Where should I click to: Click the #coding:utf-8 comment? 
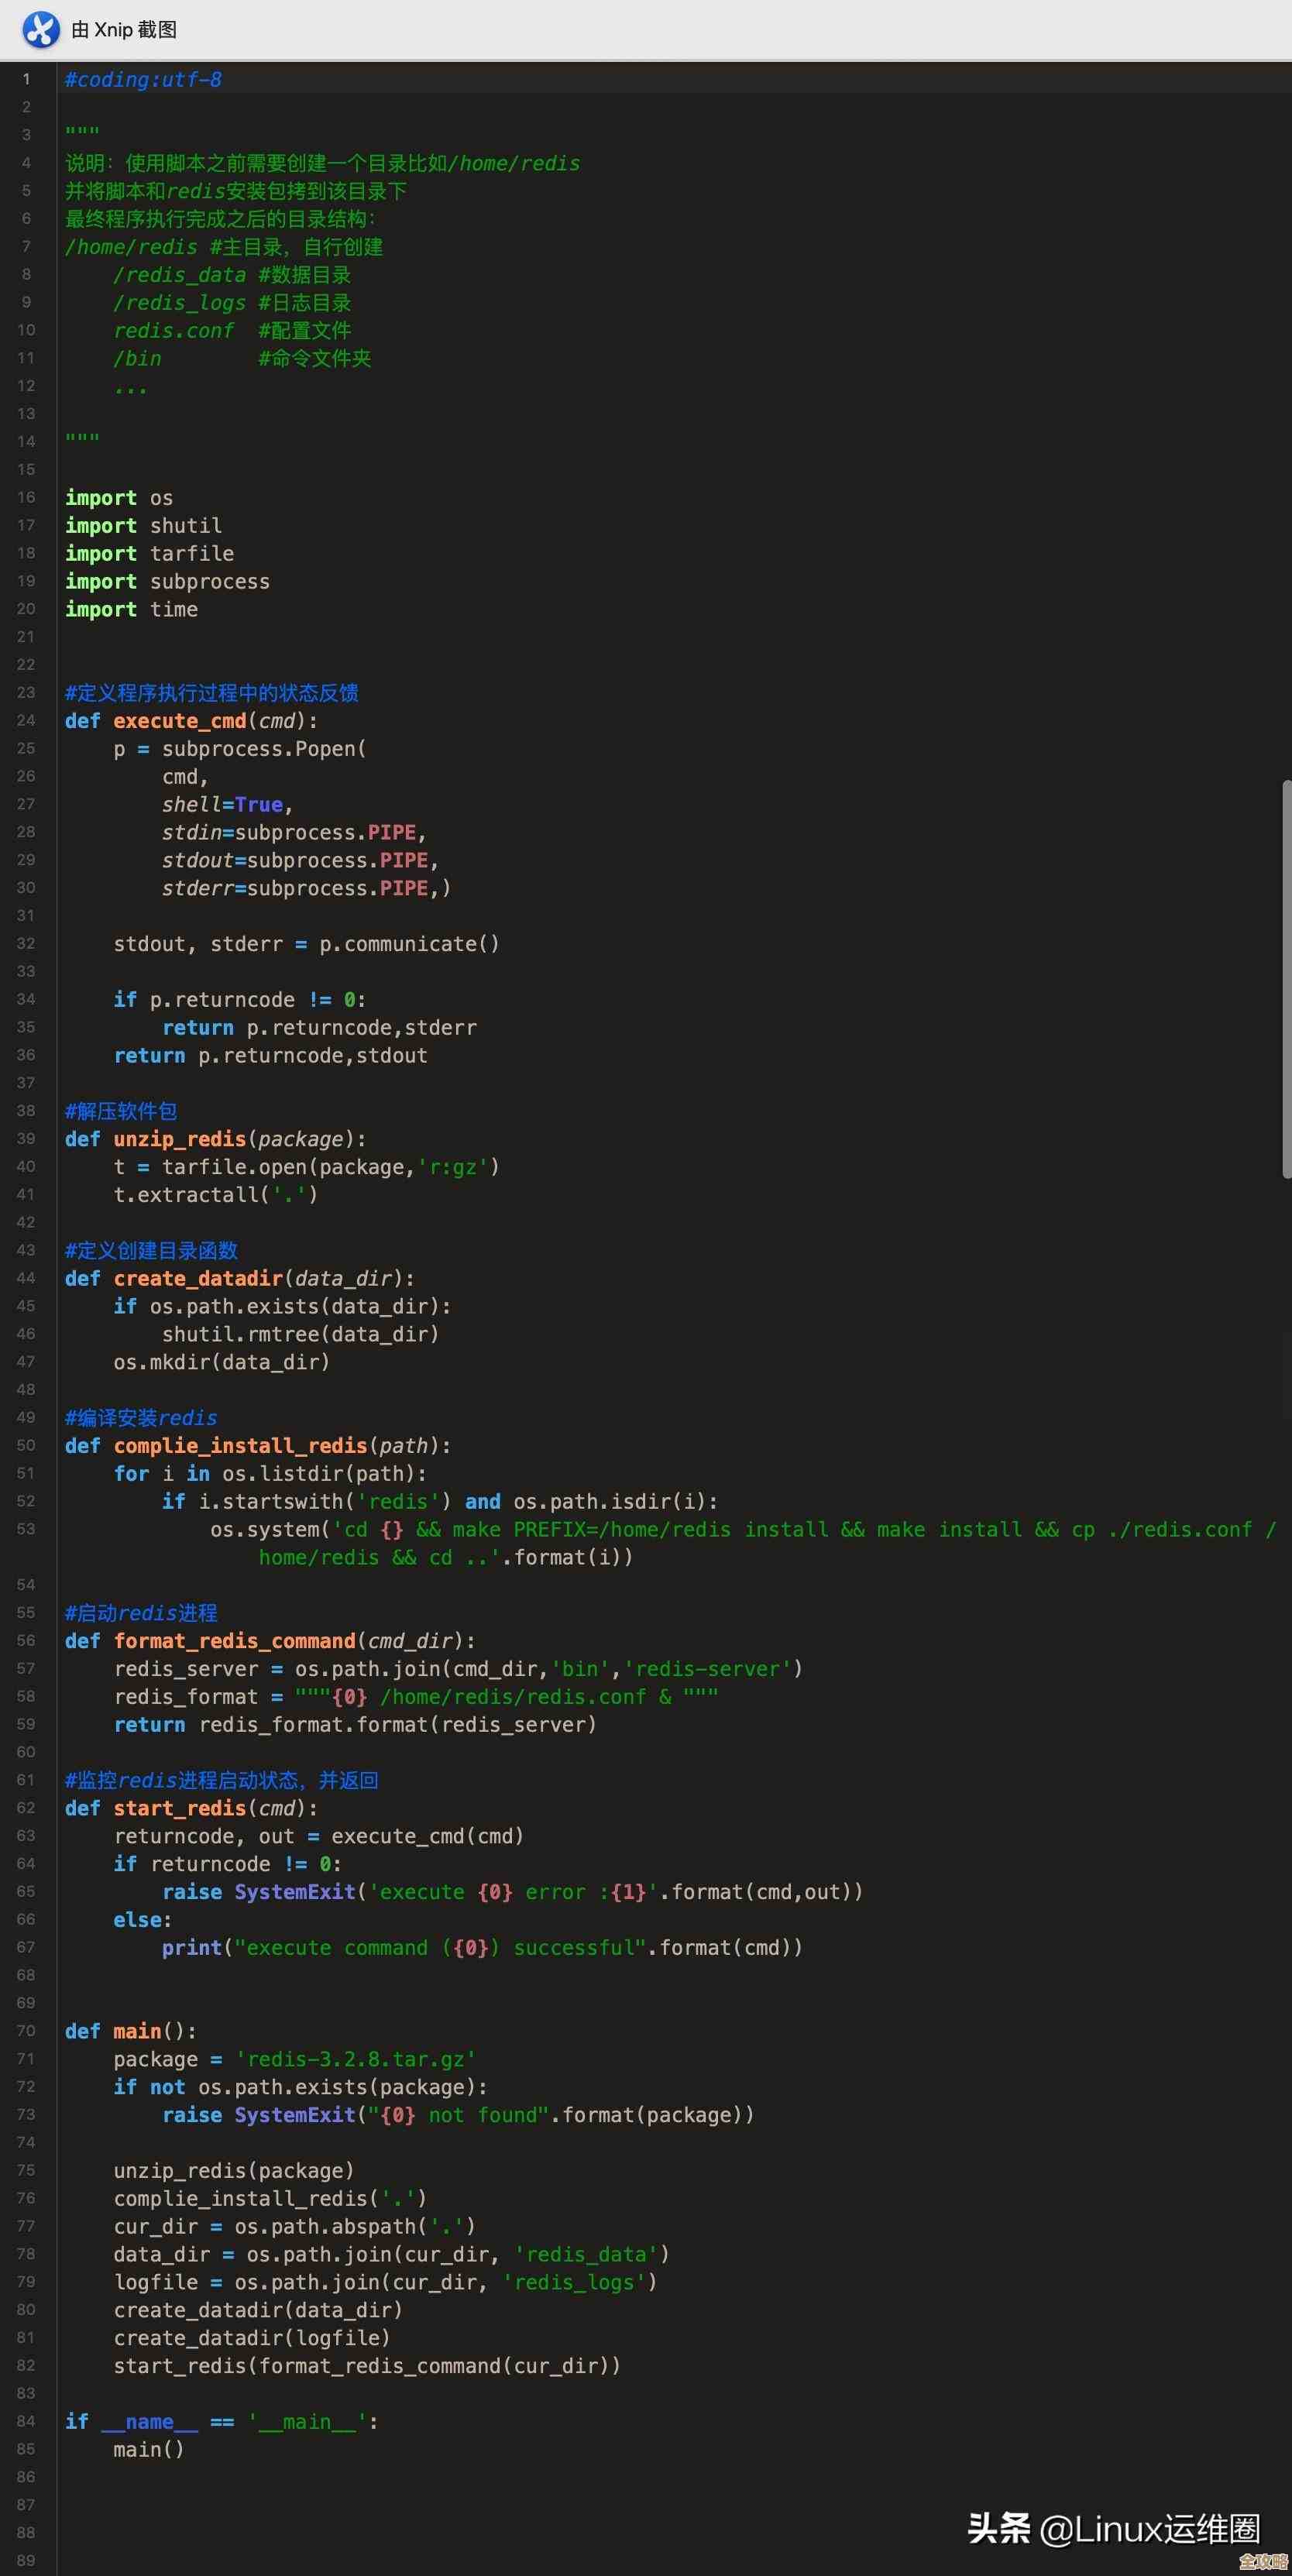tap(142, 79)
